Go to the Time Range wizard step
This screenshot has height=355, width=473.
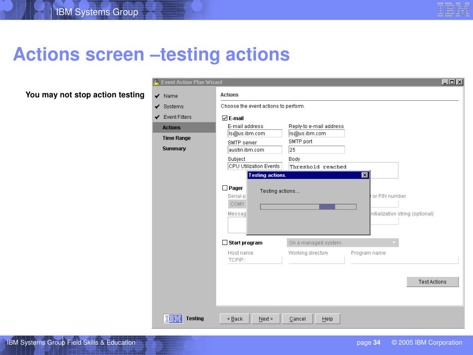[x=176, y=138]
